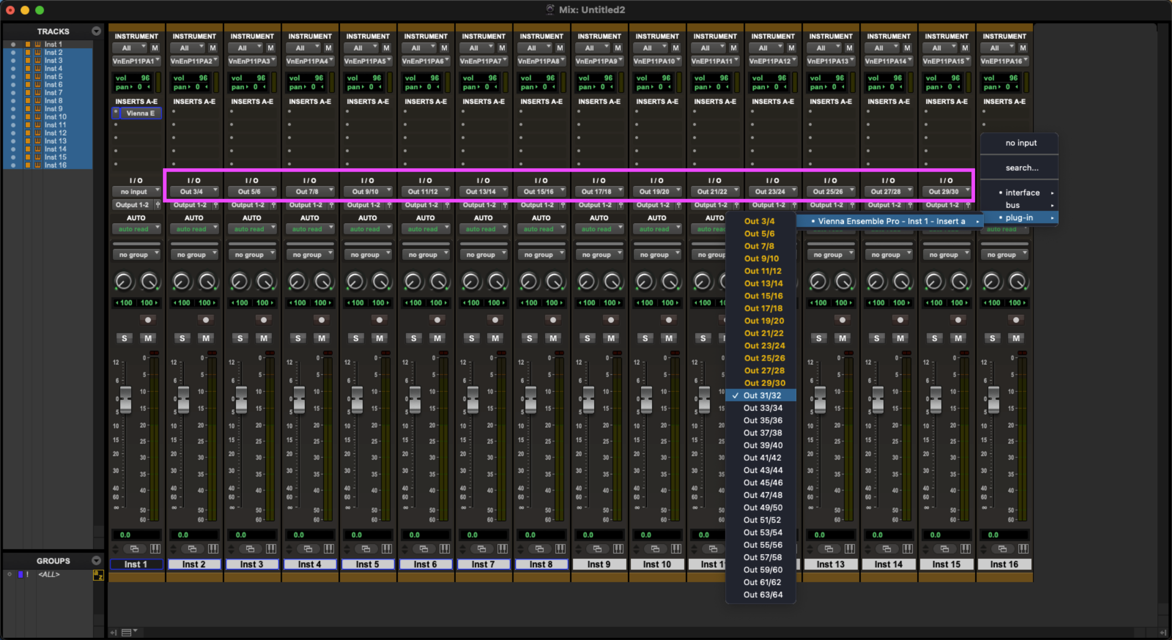Image resolution: width=1172 pixels, height=640 pixels.
Task: Click orange track color square for Inst 4
Action: pyautogui.click(x=28, y=68)
